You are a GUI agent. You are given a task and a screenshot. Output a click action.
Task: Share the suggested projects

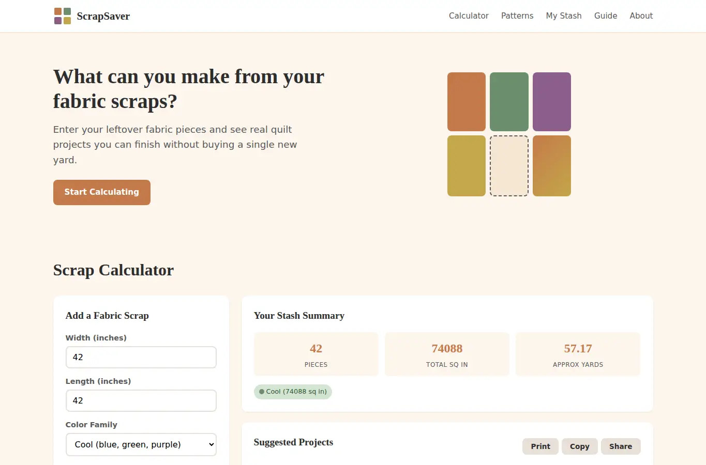tap(621, 446)
